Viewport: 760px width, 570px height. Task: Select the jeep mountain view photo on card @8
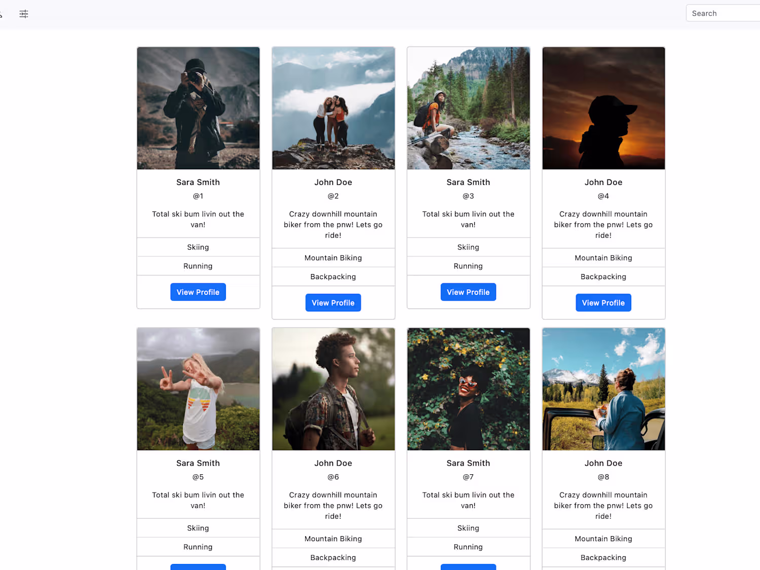pyautogui.click(x=603, y=389)
